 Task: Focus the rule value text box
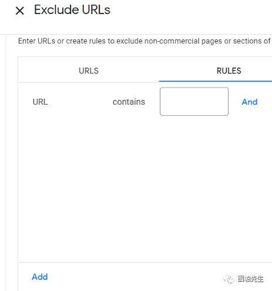tap(194, 102)
